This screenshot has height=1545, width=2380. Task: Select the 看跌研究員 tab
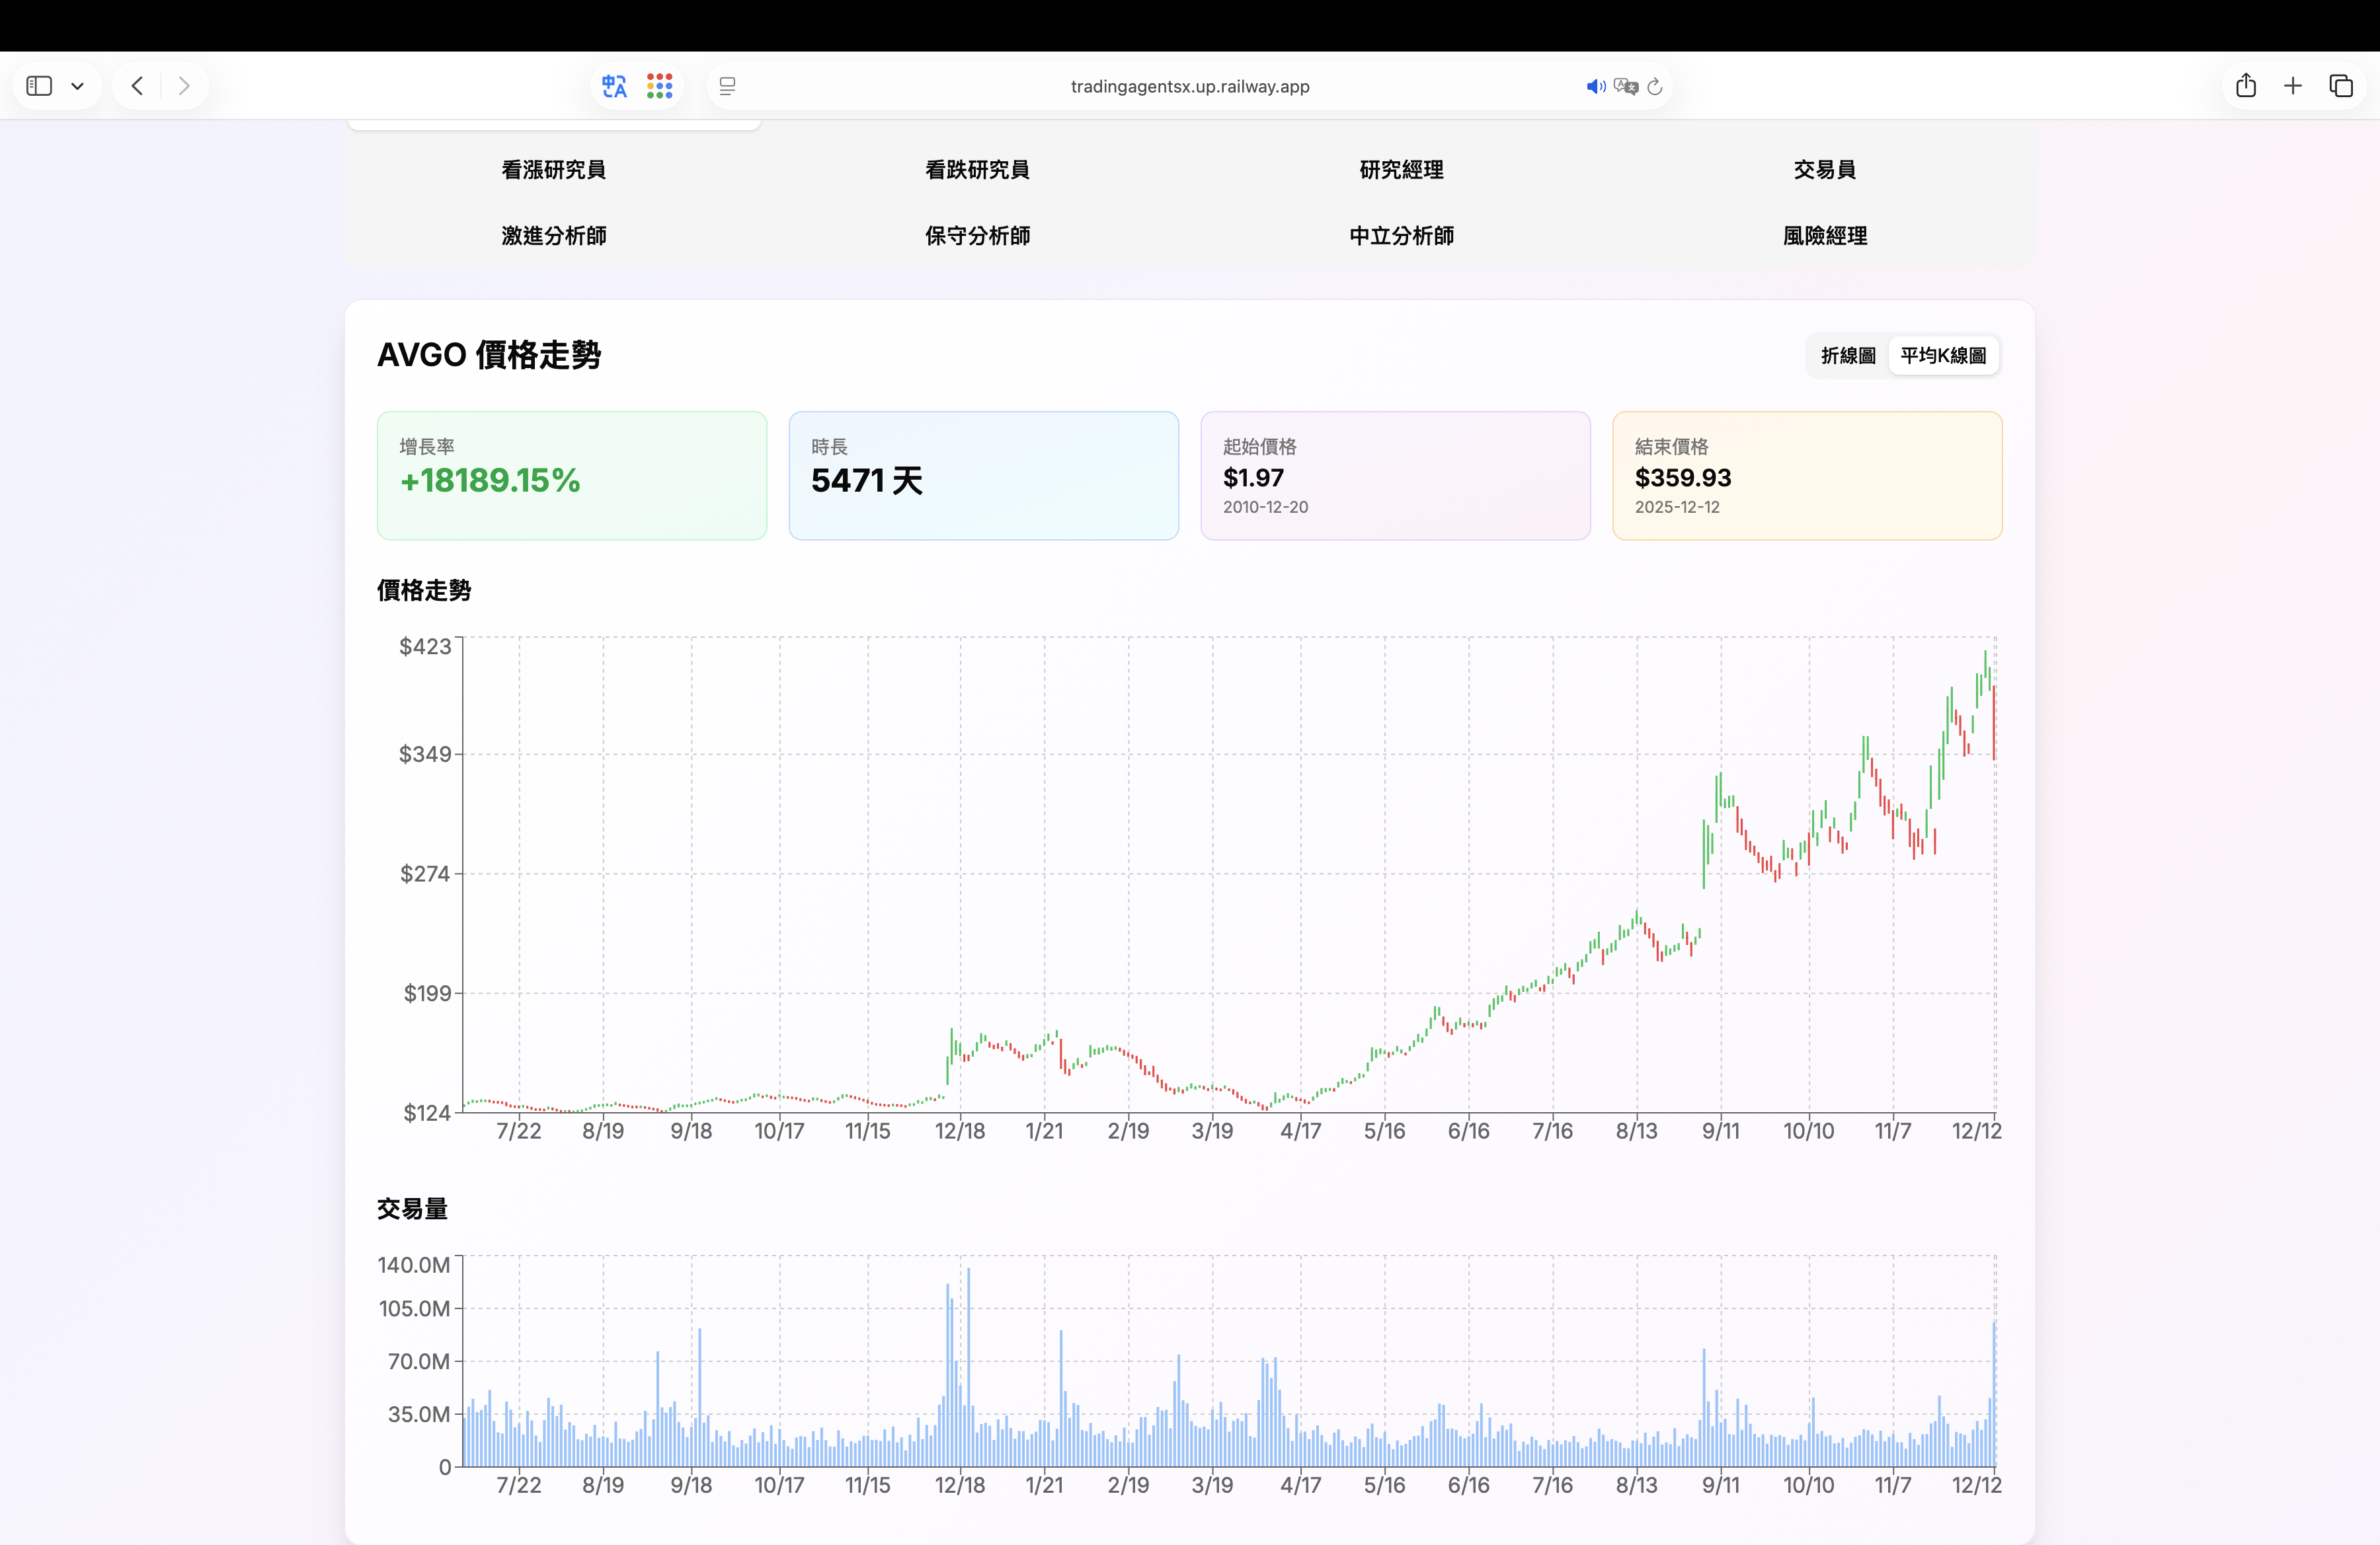pos(977,170)
